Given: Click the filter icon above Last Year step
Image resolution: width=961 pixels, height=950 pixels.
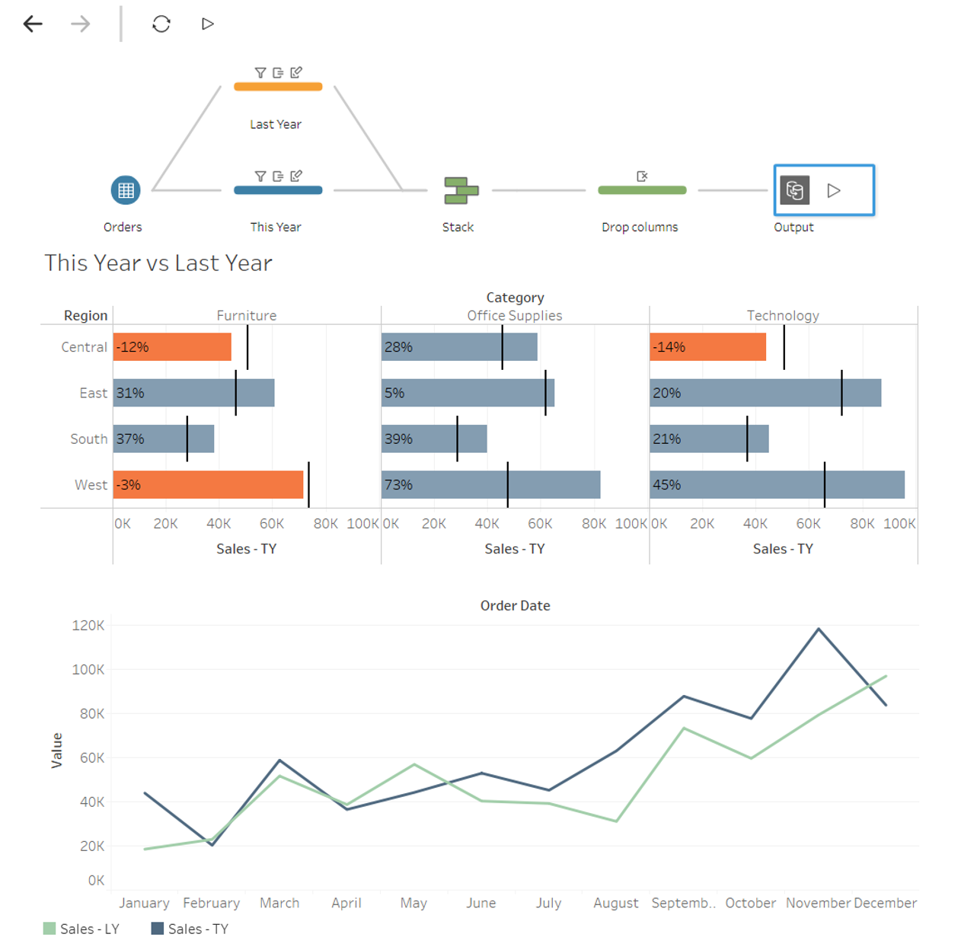Looking at the screenshot, I should coord(260,73).
